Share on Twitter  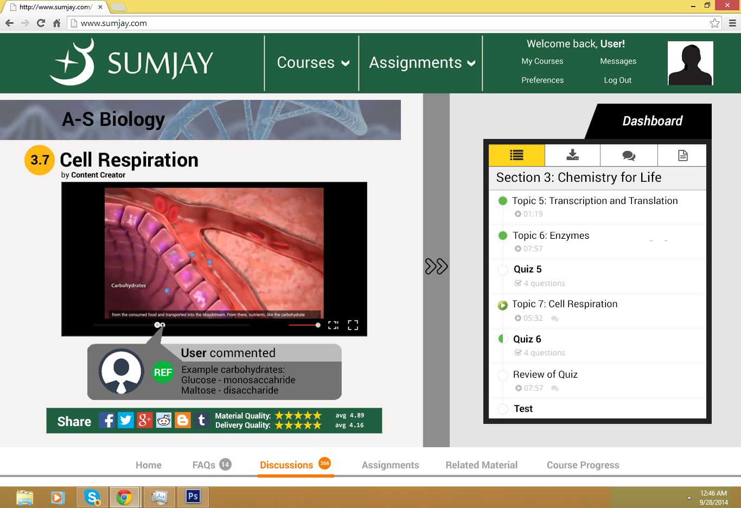pos(126,420)
